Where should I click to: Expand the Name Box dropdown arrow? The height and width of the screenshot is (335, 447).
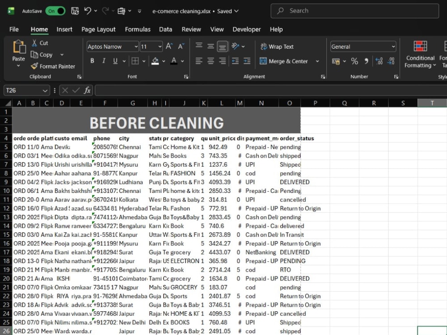[45, 91]
